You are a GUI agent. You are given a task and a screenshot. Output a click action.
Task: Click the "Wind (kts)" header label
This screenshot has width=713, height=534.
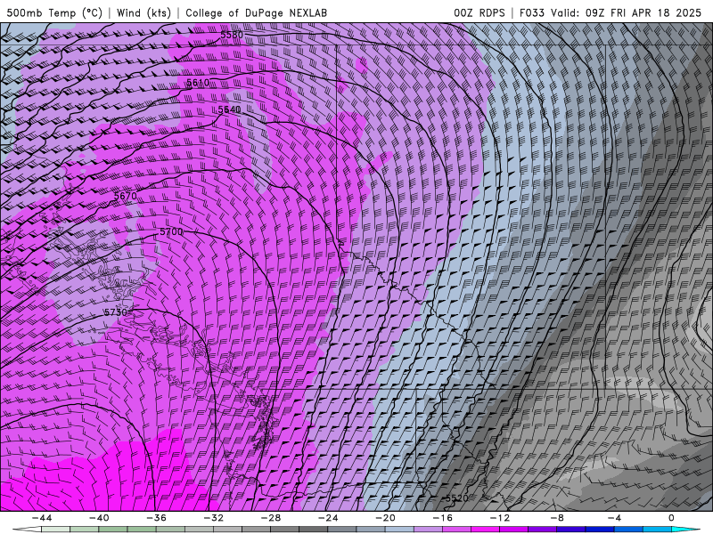[143, 12]
